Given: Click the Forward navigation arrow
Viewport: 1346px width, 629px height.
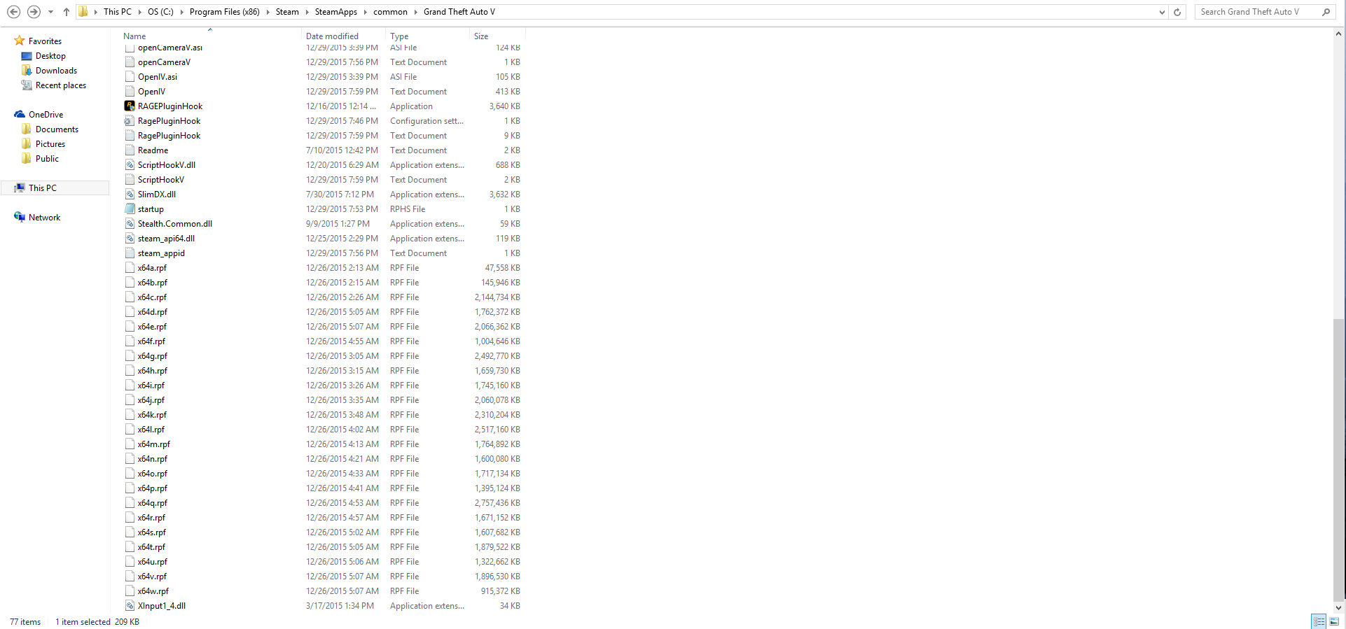Looking at the screenshot, I should click(x=34, y=12).
